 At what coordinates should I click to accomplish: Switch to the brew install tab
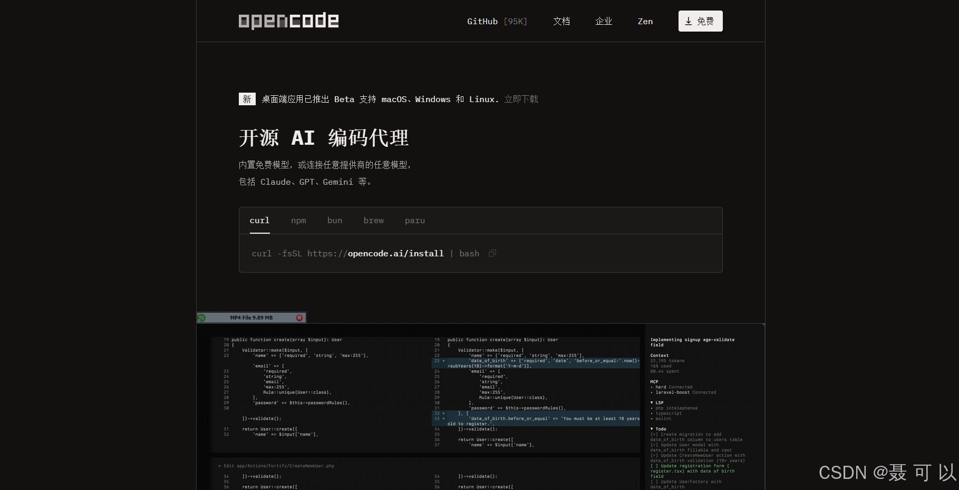point(374,221)
